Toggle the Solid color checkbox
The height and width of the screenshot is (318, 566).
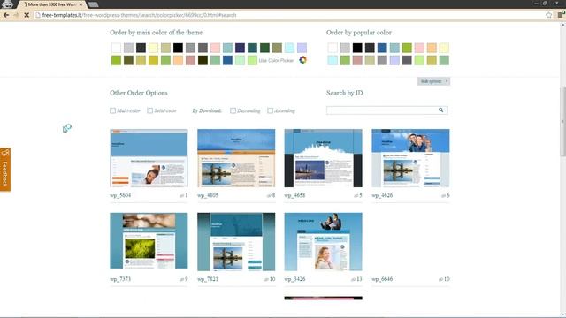149,110
